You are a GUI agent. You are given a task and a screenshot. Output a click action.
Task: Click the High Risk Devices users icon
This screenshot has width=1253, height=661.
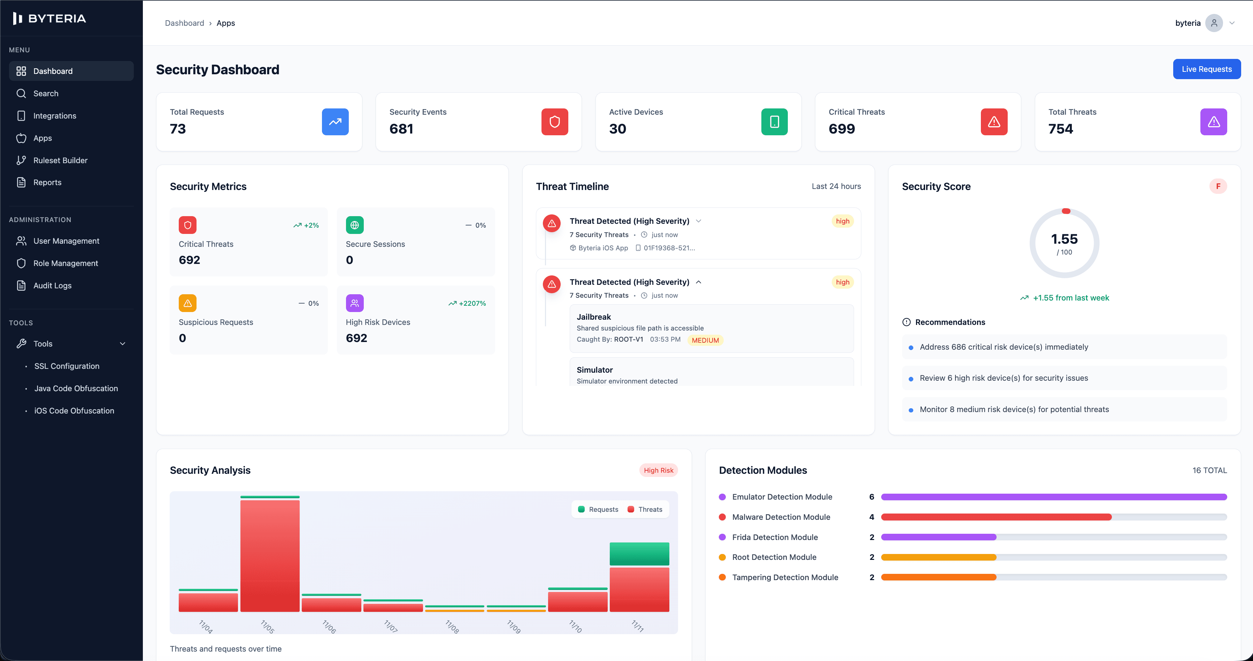point(355,303)
